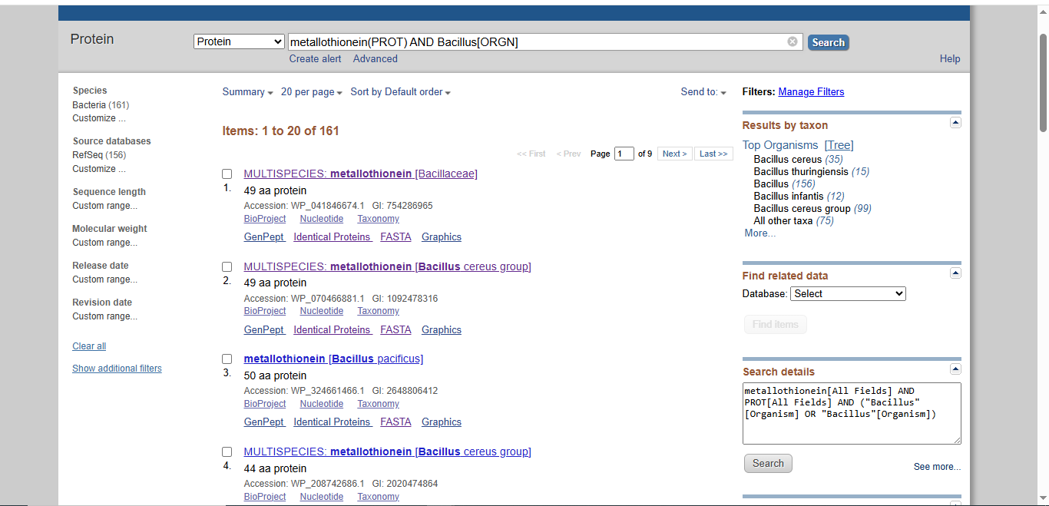Jump to Last results page

pyautogui.click(x=713, y=154)
